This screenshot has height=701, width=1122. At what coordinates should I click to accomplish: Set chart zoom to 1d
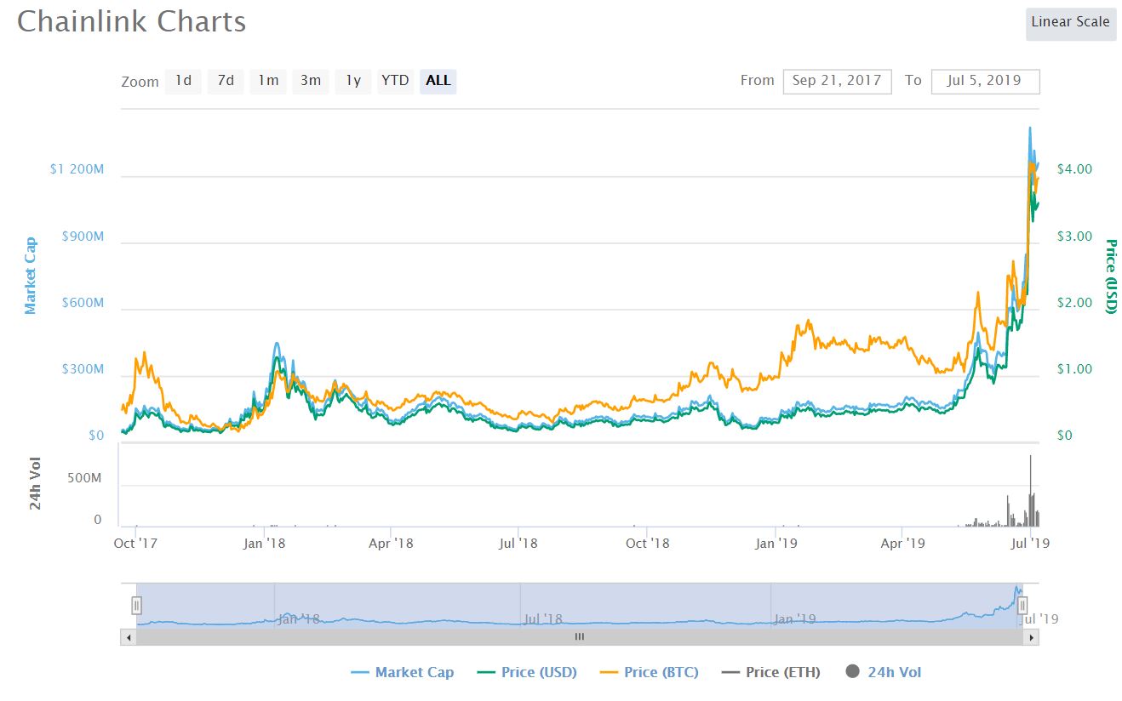click(183, 81)
